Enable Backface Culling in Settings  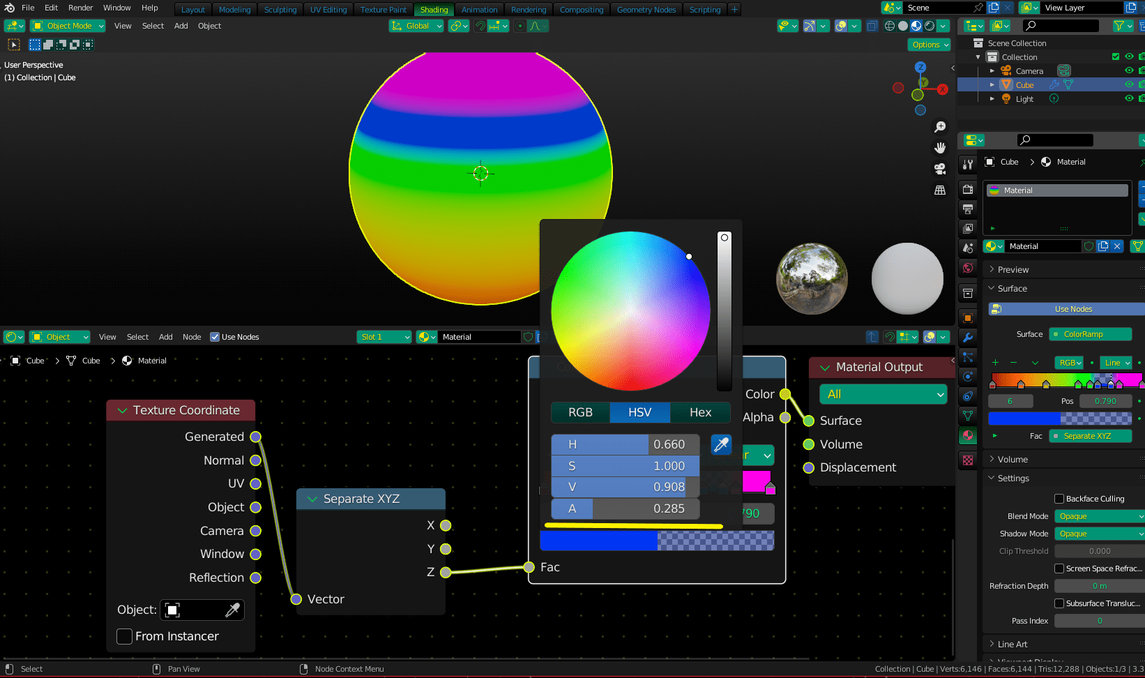[x=1058, y=498]
